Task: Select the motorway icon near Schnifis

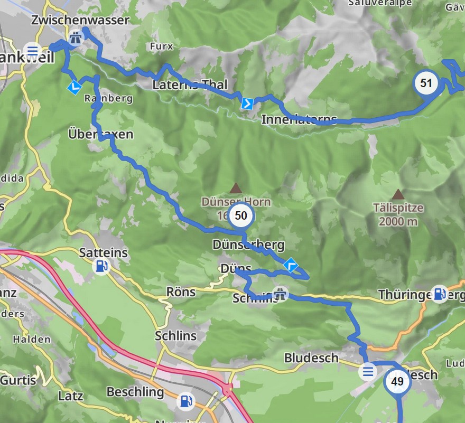Action: pyautogui.click(x=280, y=294)
